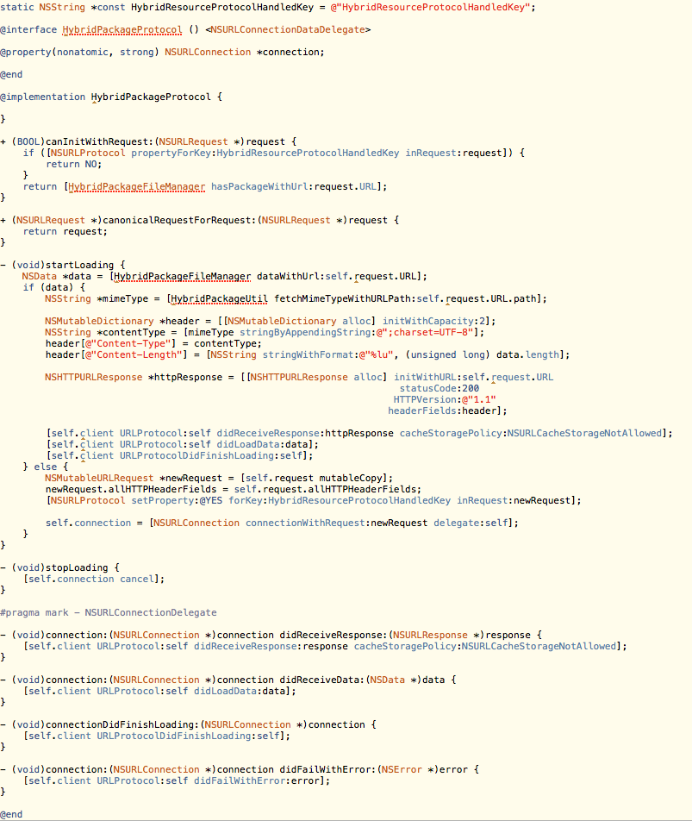The image size is (692, 821).
Task: Click the 'propertyForKey' selector
Action: [x=171, y=153]
